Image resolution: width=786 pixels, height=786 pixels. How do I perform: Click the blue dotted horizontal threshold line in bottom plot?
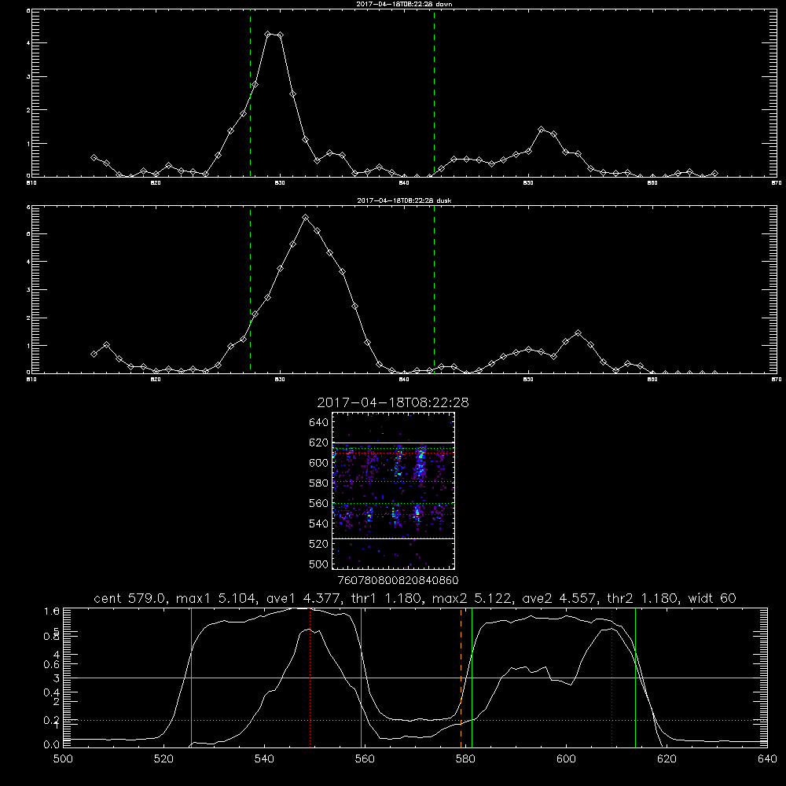click(x=415, y=720)
